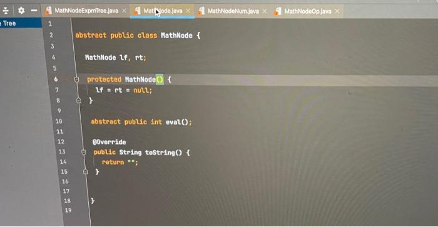Collapse the toString method fold at line 13
This screenshot has height=227, width=438.
tap(83, 152)
